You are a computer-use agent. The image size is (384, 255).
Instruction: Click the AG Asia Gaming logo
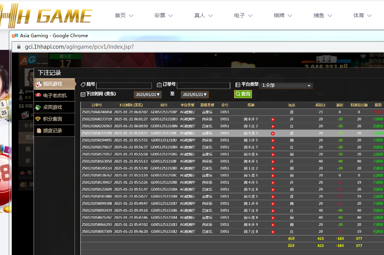click(28, 60)
